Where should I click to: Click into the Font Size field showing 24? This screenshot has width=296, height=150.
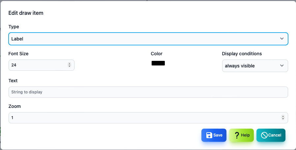pos(42,65)
